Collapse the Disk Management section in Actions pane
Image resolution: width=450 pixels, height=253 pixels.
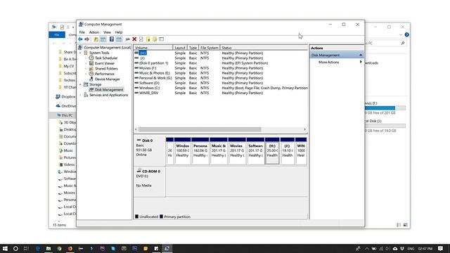(x=361, y=55)
